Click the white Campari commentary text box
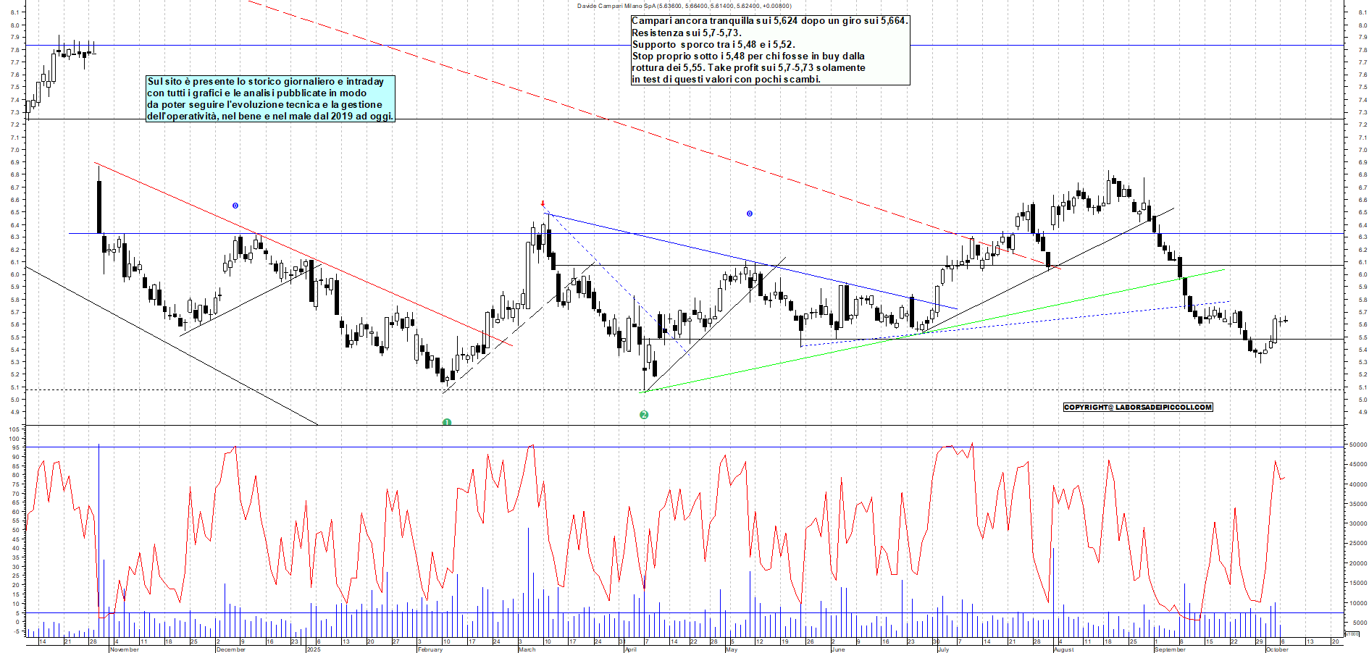 point(770,50)
